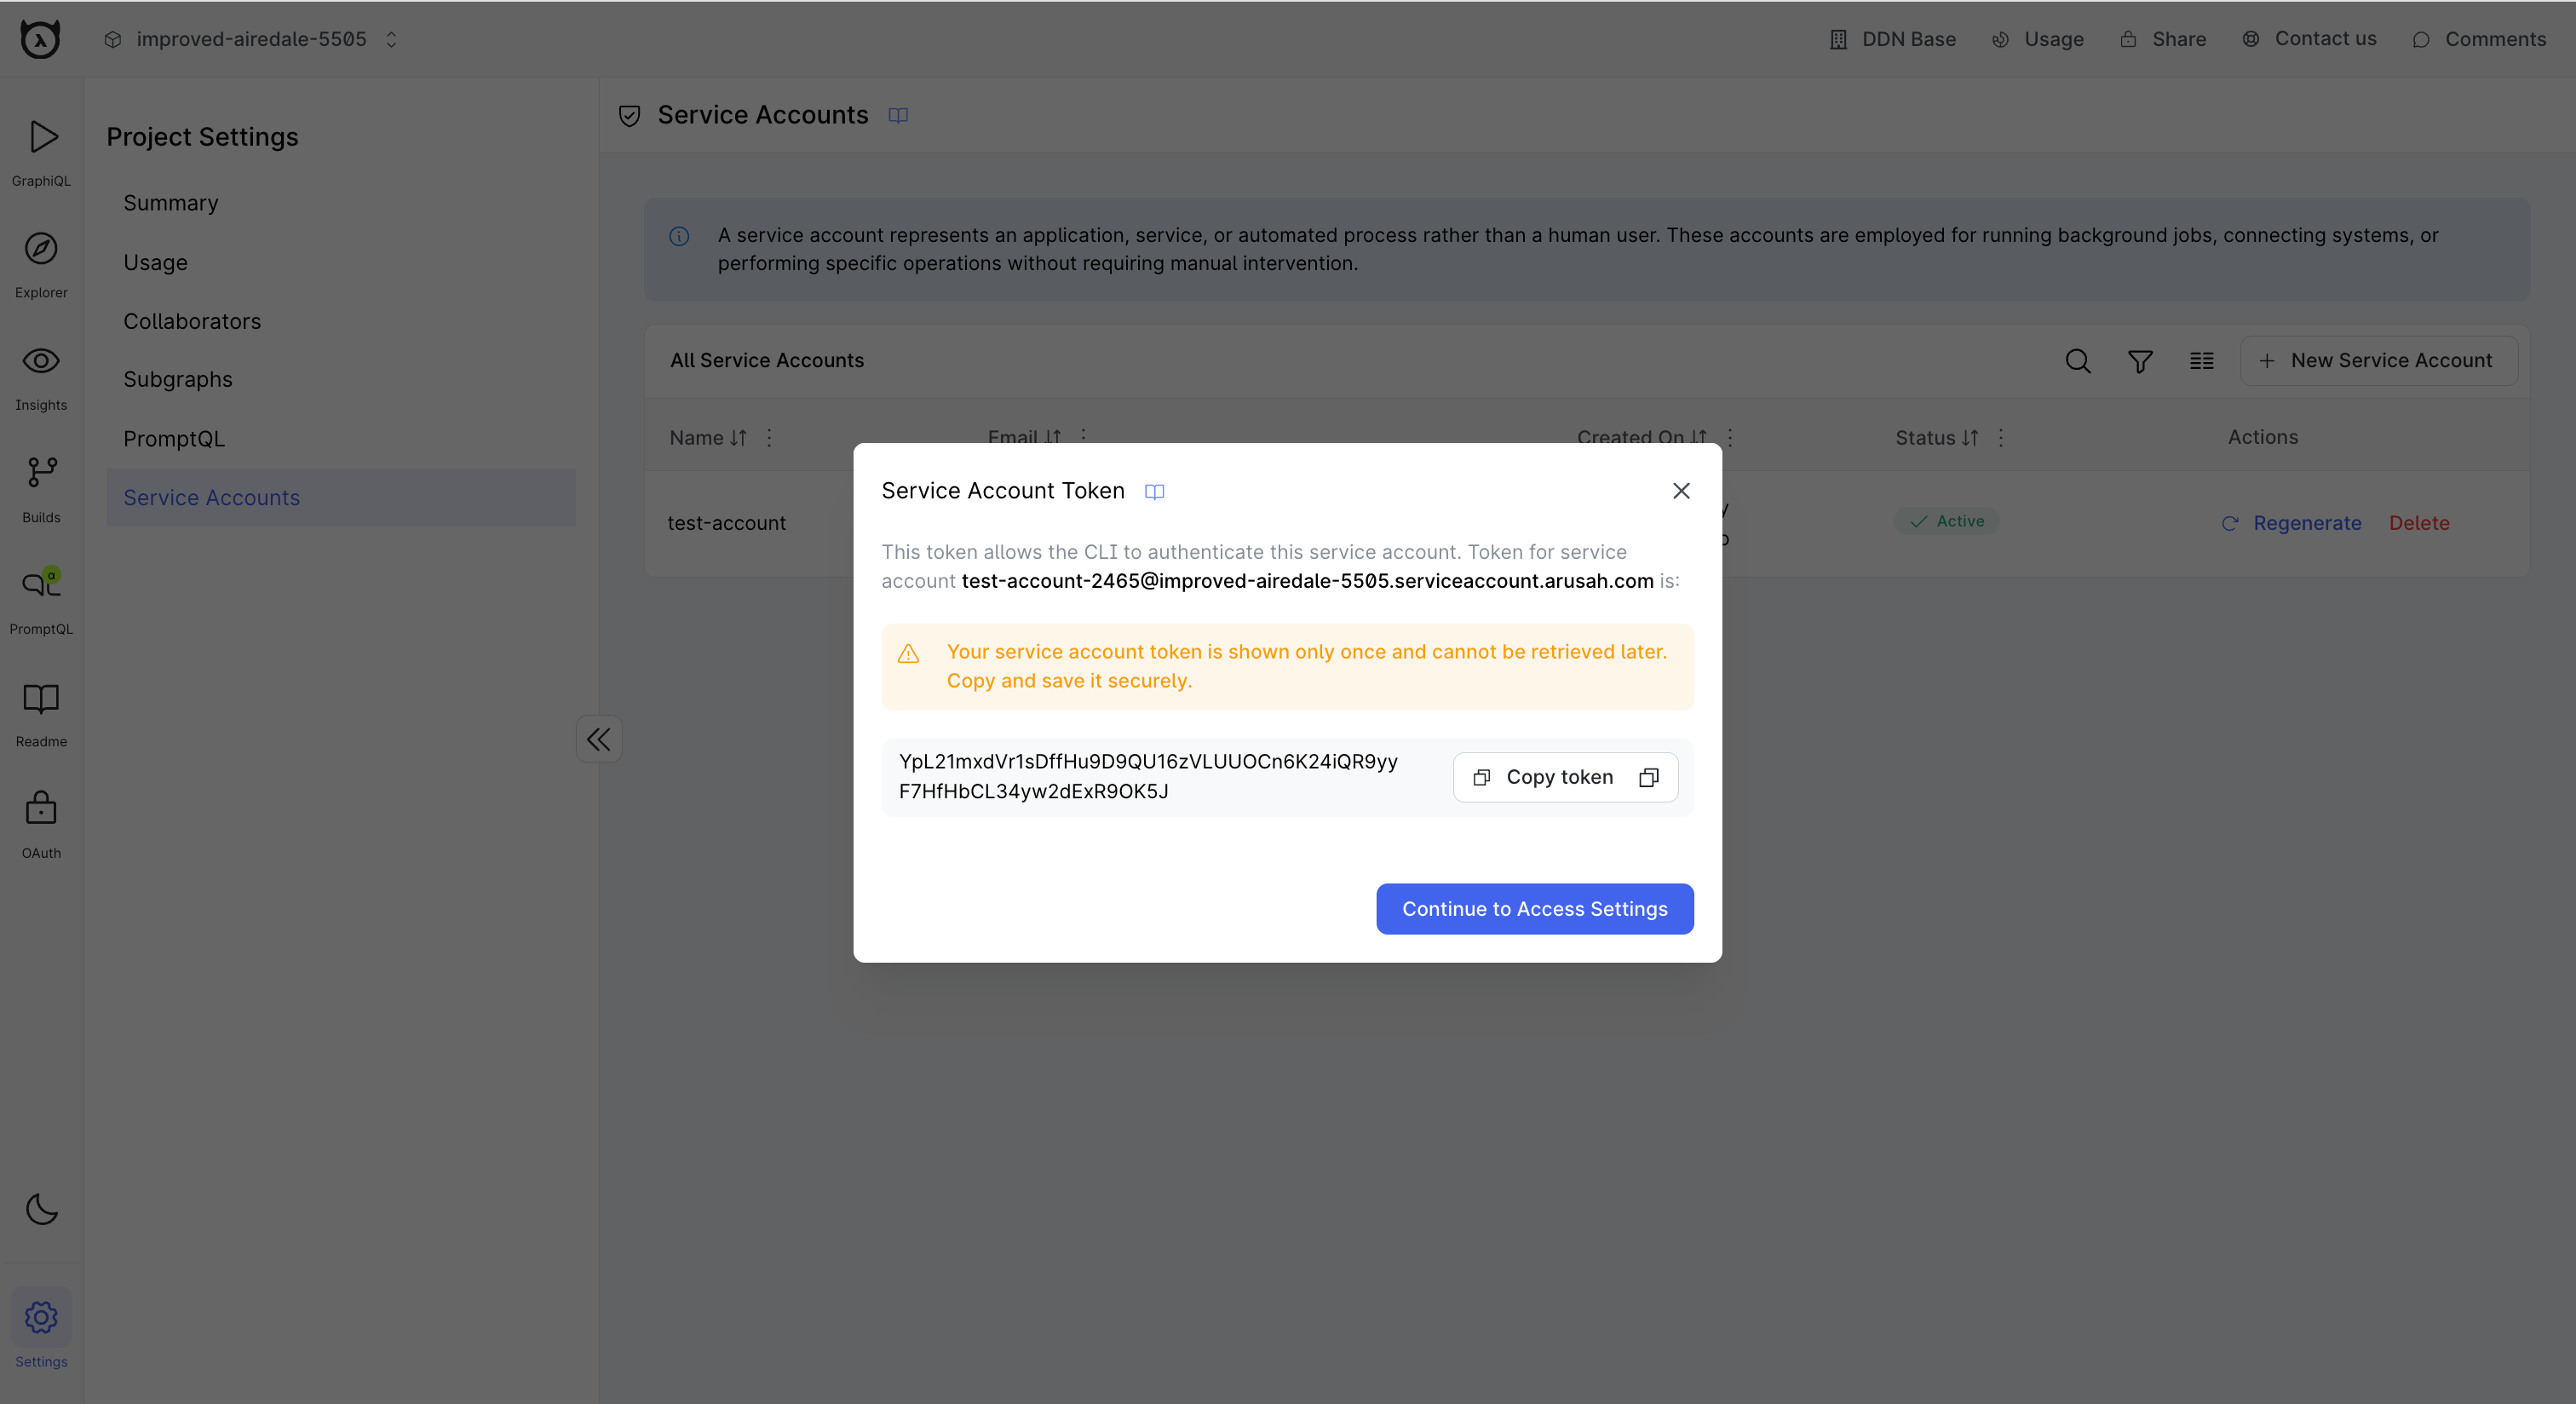Close the Service Account Token dialog
2576x1404 pixels.
click(1681, 491)
